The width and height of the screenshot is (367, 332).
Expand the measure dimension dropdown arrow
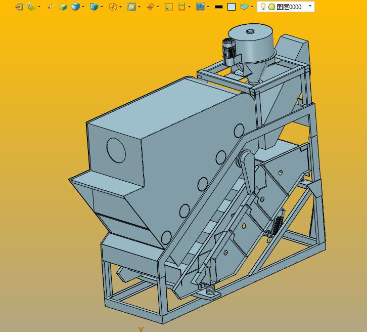(x=189, y=7)
